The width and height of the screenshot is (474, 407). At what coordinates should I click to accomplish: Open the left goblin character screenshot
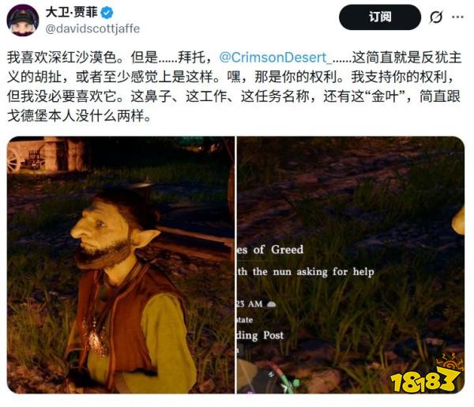pos(121,265)
